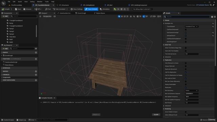
Task: Collapse the Replication section
Action: (164, 60)
